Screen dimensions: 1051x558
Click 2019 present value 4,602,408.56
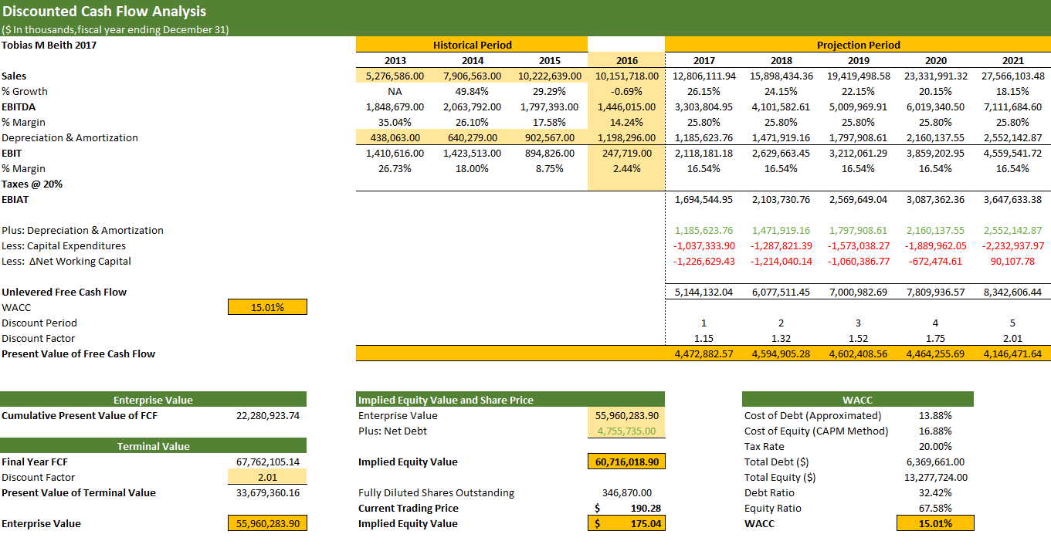(x=858, y=353)
